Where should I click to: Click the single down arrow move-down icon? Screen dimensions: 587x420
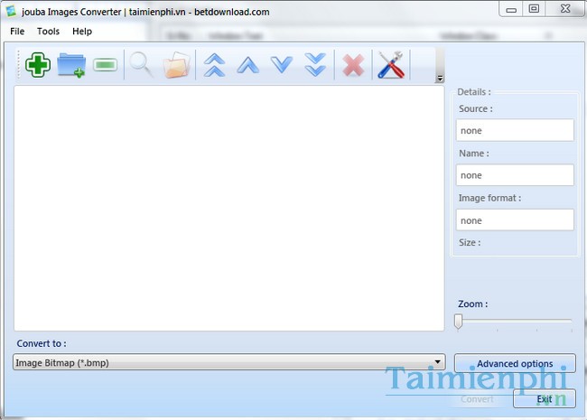(282, 65)
